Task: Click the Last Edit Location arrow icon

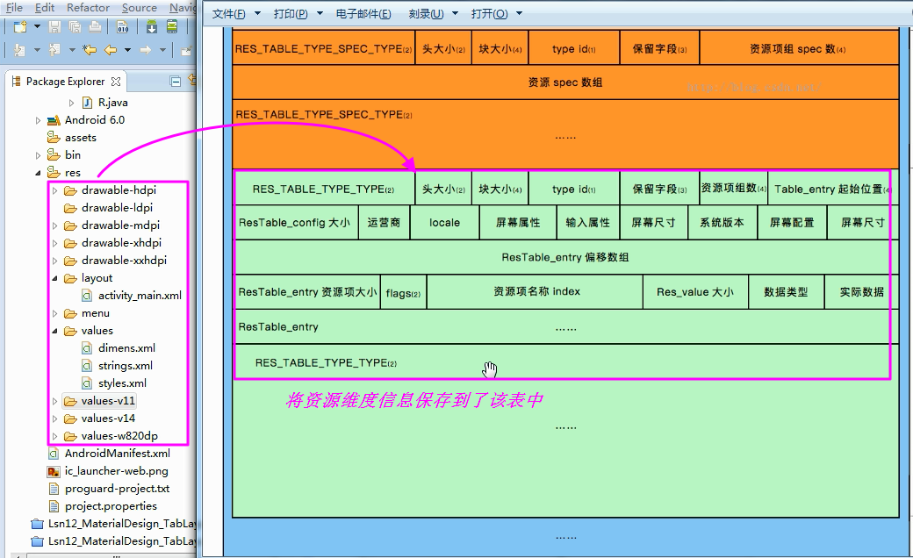Action: pos(90,50)
